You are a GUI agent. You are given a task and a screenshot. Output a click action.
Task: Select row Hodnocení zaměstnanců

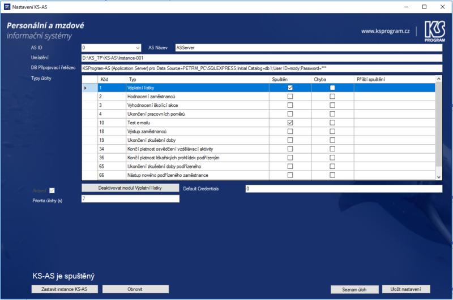259,96
